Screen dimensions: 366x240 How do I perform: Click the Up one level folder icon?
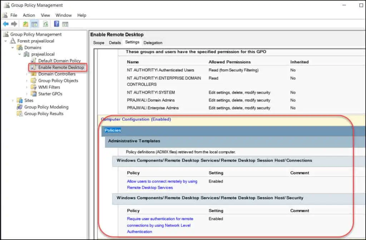25,24
